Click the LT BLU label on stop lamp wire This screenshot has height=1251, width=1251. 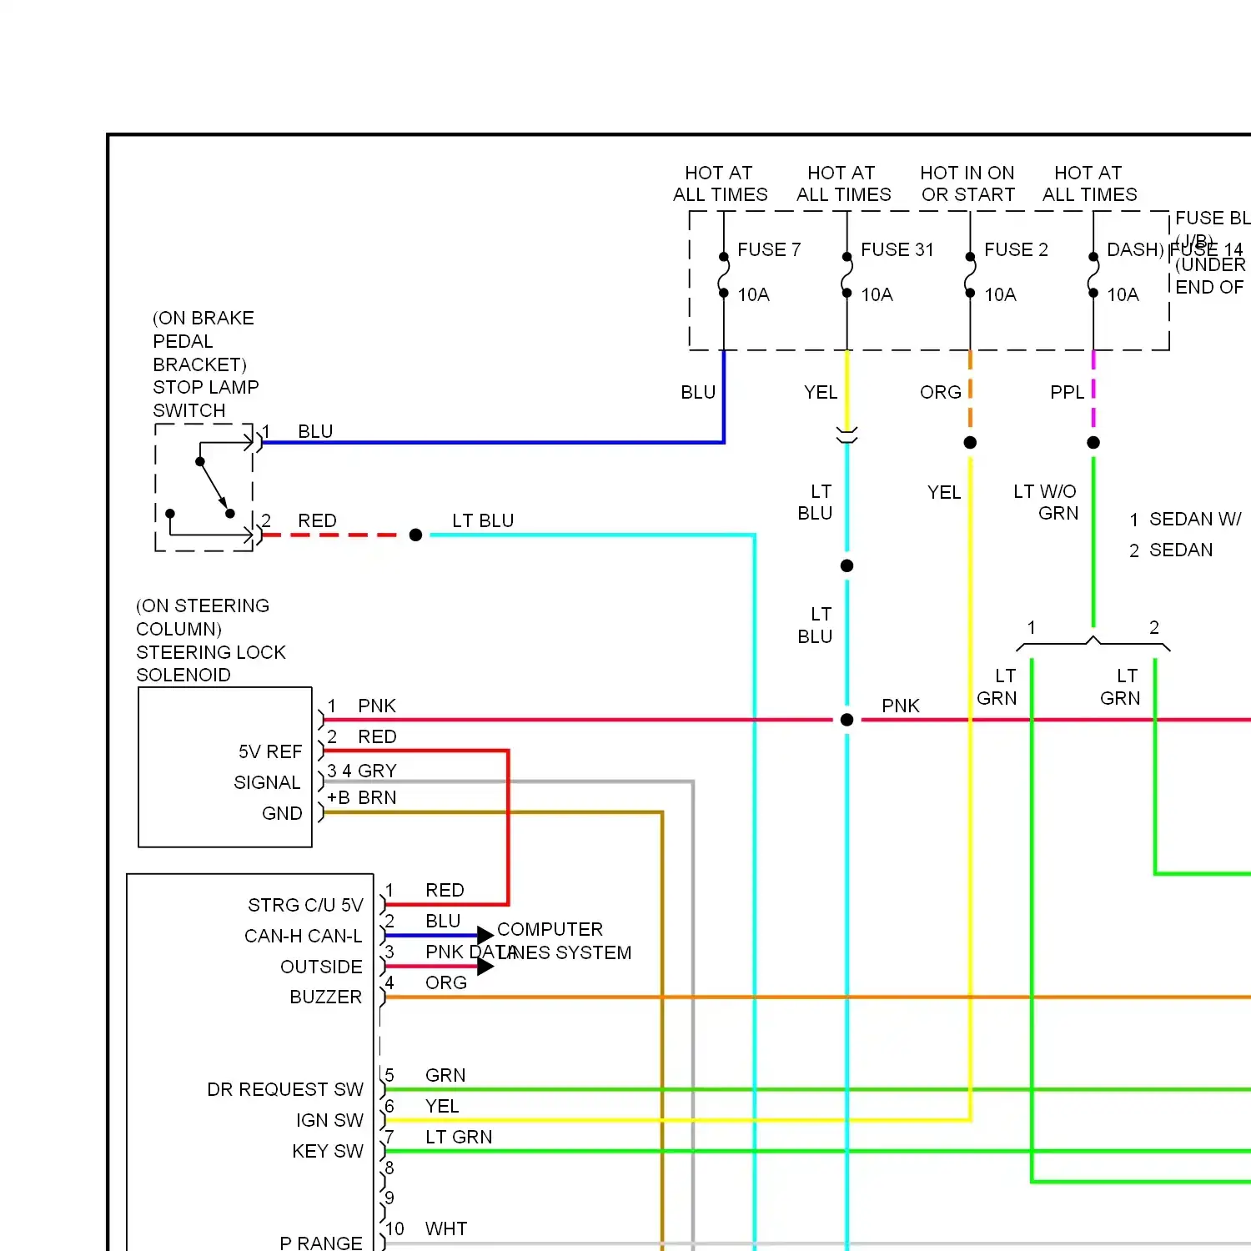pyautogui.click(x=483, y=520)
